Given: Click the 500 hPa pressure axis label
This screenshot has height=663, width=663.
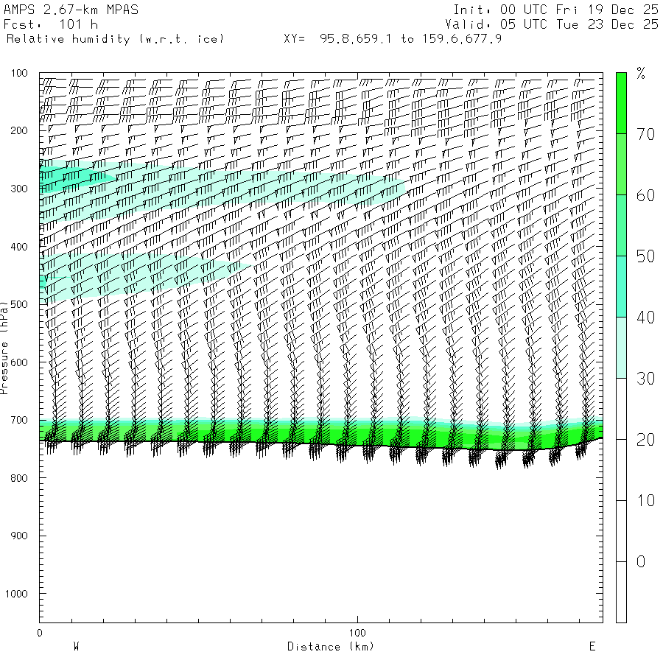Looking at the screenshot, I should click(19, 304).
